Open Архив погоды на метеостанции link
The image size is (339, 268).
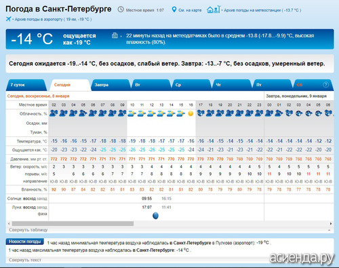262,10
